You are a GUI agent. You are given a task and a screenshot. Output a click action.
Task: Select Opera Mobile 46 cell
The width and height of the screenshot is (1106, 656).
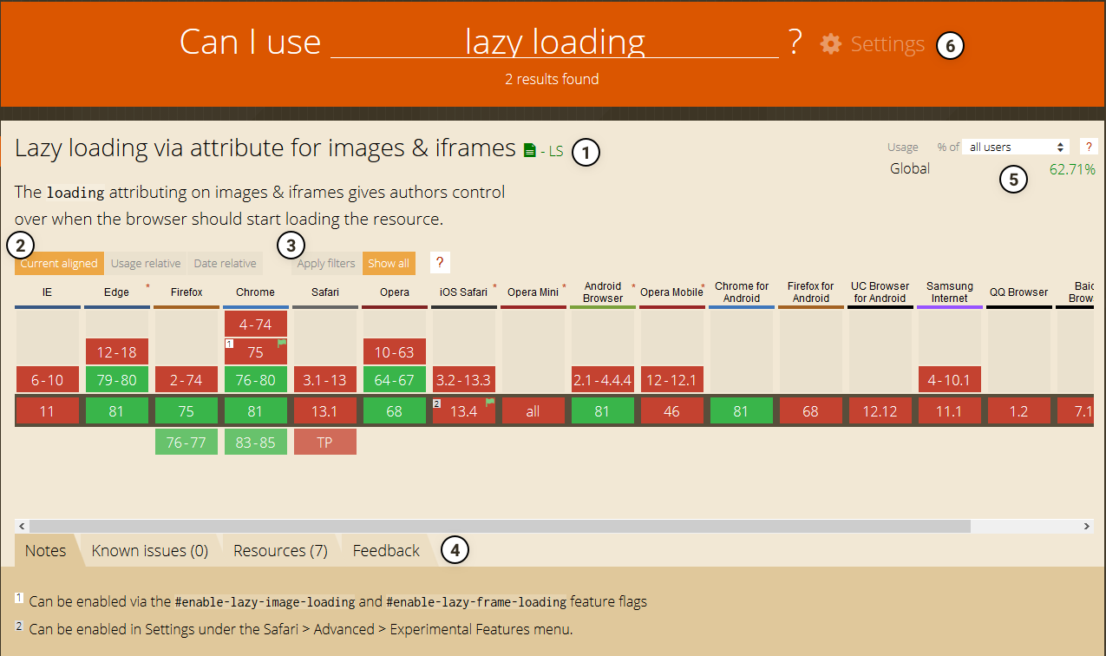tap(672, 411)
